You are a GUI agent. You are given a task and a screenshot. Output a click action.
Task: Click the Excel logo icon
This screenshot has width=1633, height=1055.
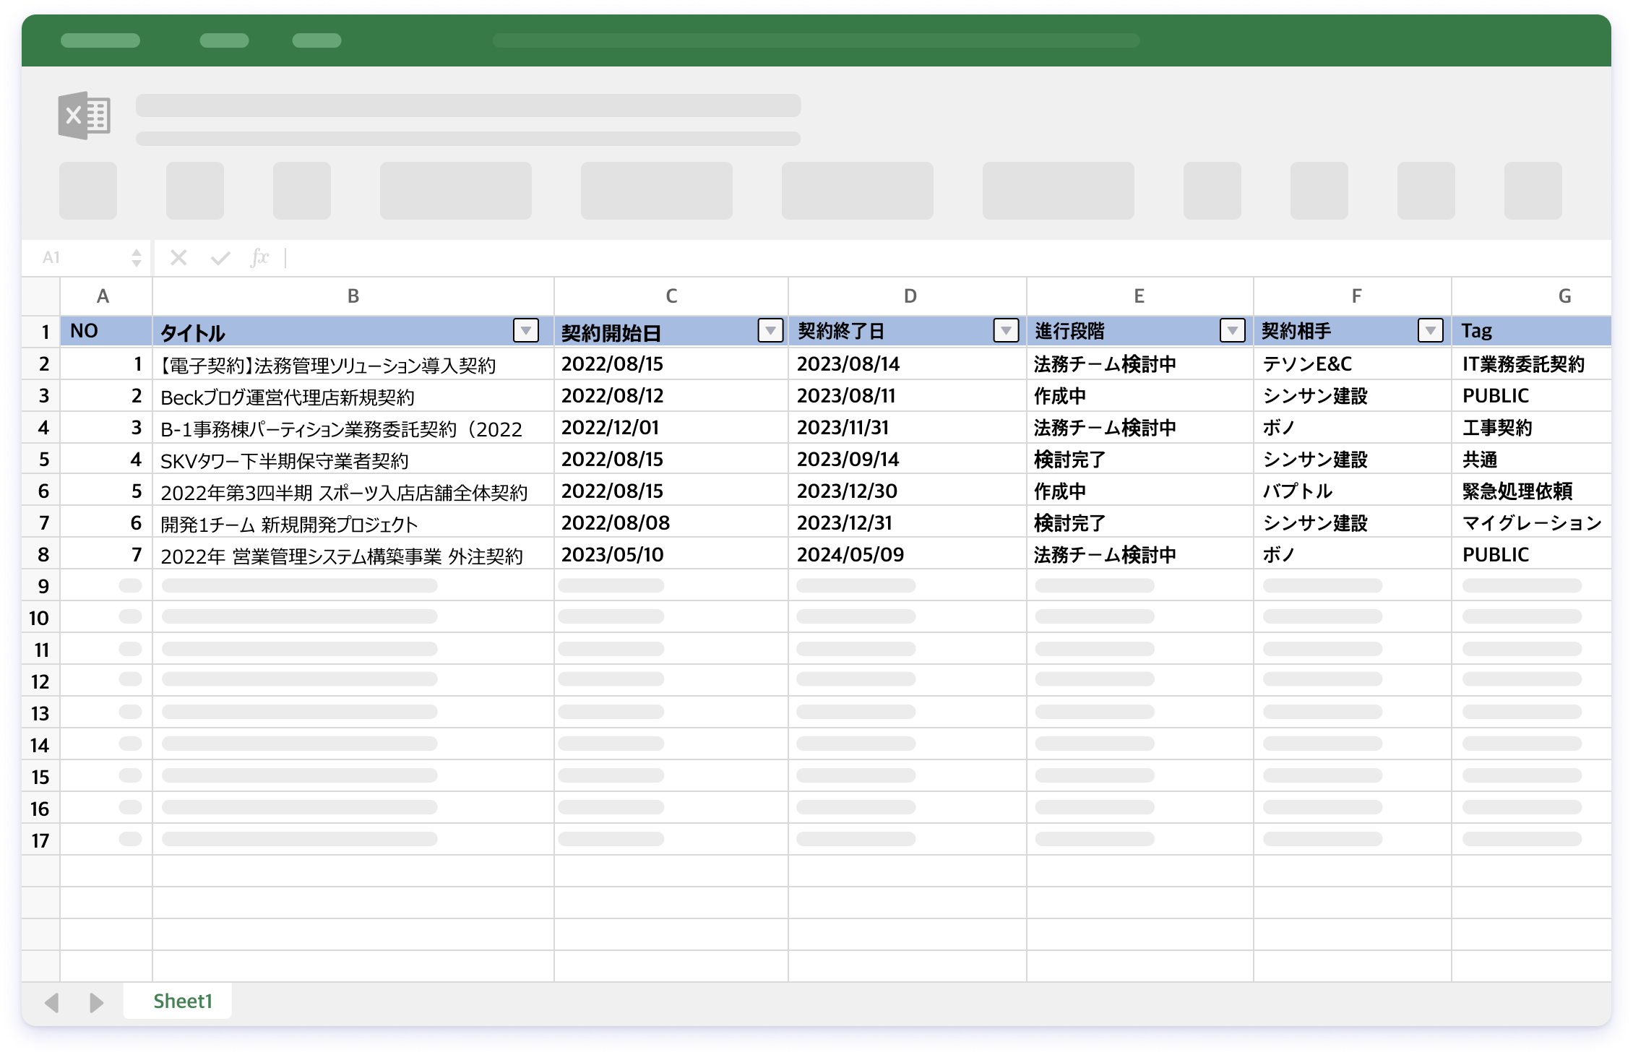pos(85,116)
